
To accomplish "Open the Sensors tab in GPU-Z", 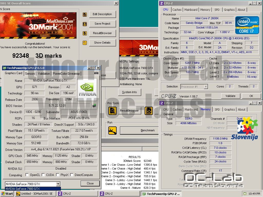I will click(30, 73).
